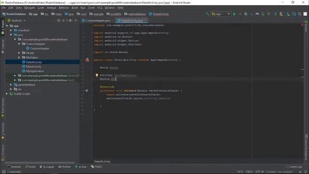Click the Attach debugger to process icon
Screen dimensions: 309x174
tap(263, 14)
